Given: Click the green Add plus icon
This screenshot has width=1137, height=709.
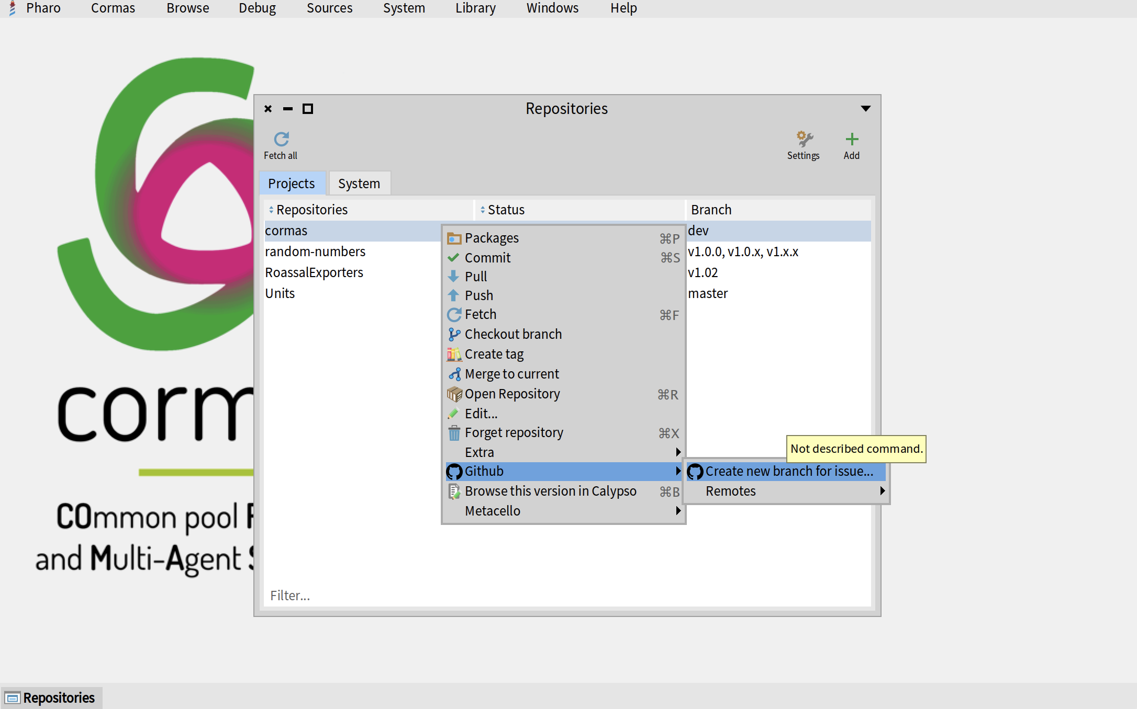Looking at the screenshot, I should click(x=851, y=139).
